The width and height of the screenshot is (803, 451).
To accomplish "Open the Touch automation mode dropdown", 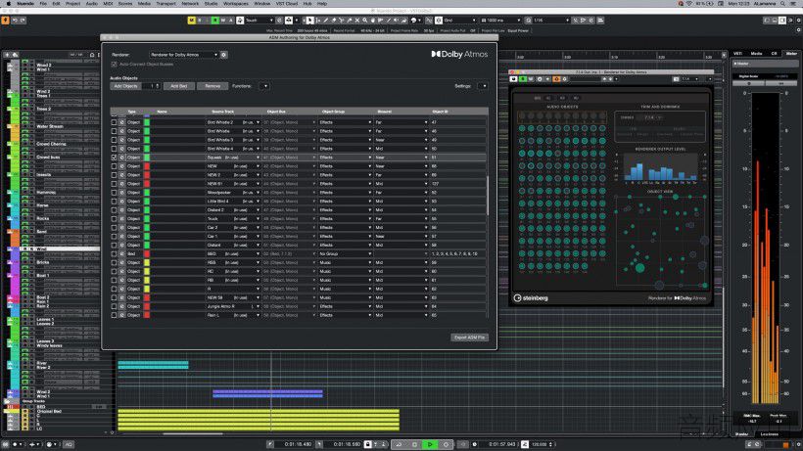I will tap(260, 21).
